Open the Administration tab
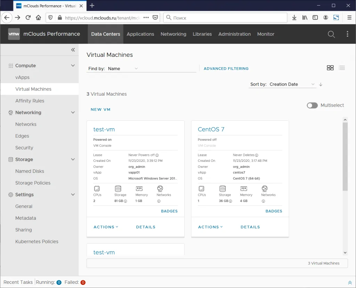The height and width of the screenshot is (288, 356). 235,34
